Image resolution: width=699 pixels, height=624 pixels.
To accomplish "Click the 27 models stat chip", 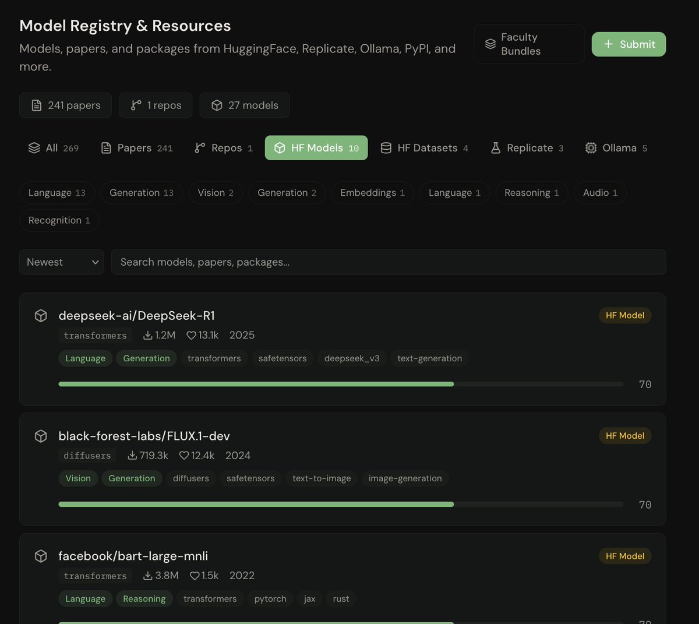I will (x=245, y=105).
